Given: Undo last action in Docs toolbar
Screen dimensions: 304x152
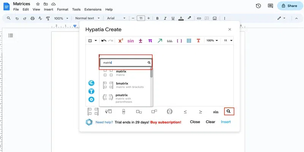Looking at the screenshot, I should point(17,18).
